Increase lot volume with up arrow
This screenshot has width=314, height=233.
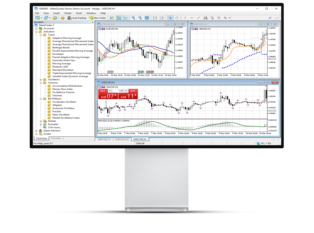coord(126,91)
